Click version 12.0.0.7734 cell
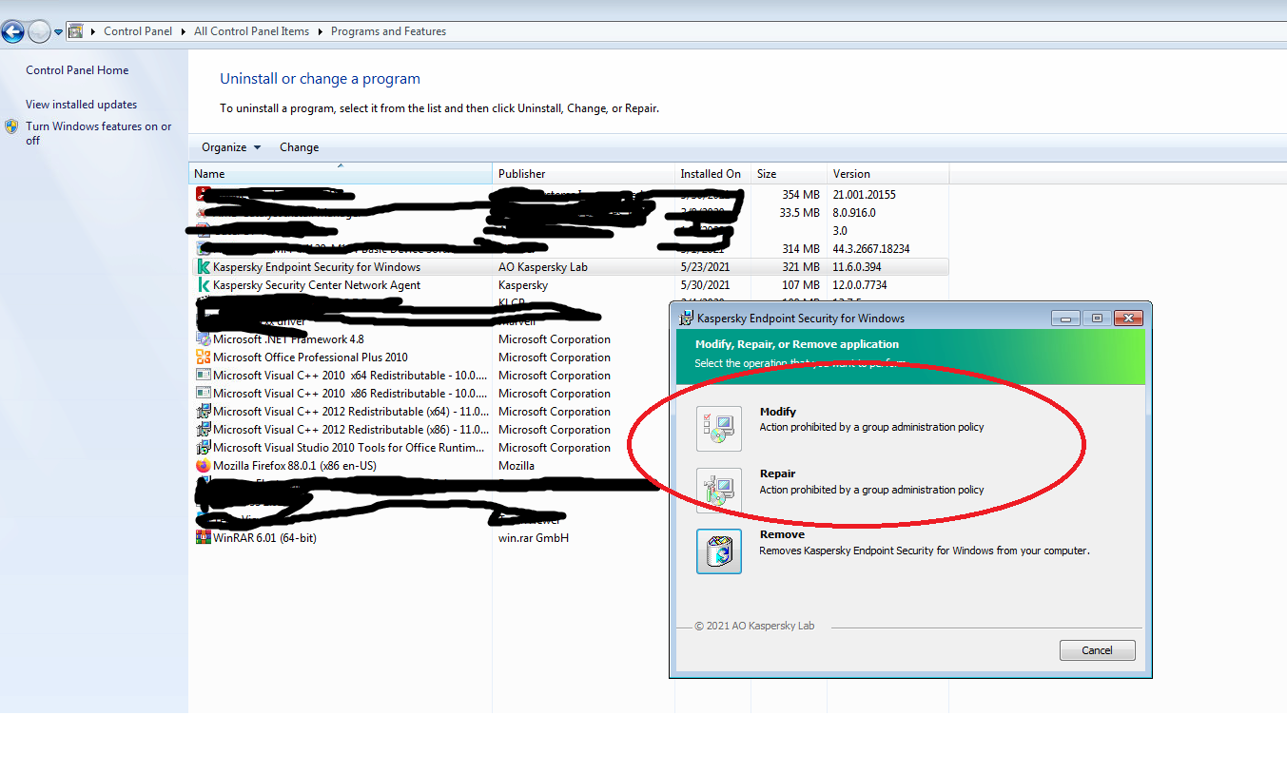Viewport: 1287px width, 773px height. (860, 285)
